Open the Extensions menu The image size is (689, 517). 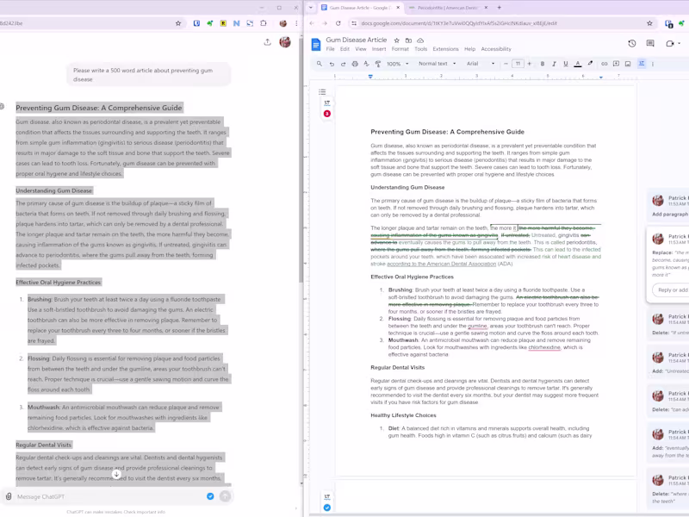click(x=445, y=49)
